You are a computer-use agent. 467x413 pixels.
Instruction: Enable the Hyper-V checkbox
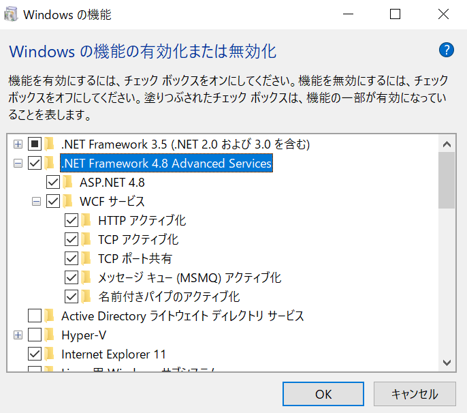35,335
